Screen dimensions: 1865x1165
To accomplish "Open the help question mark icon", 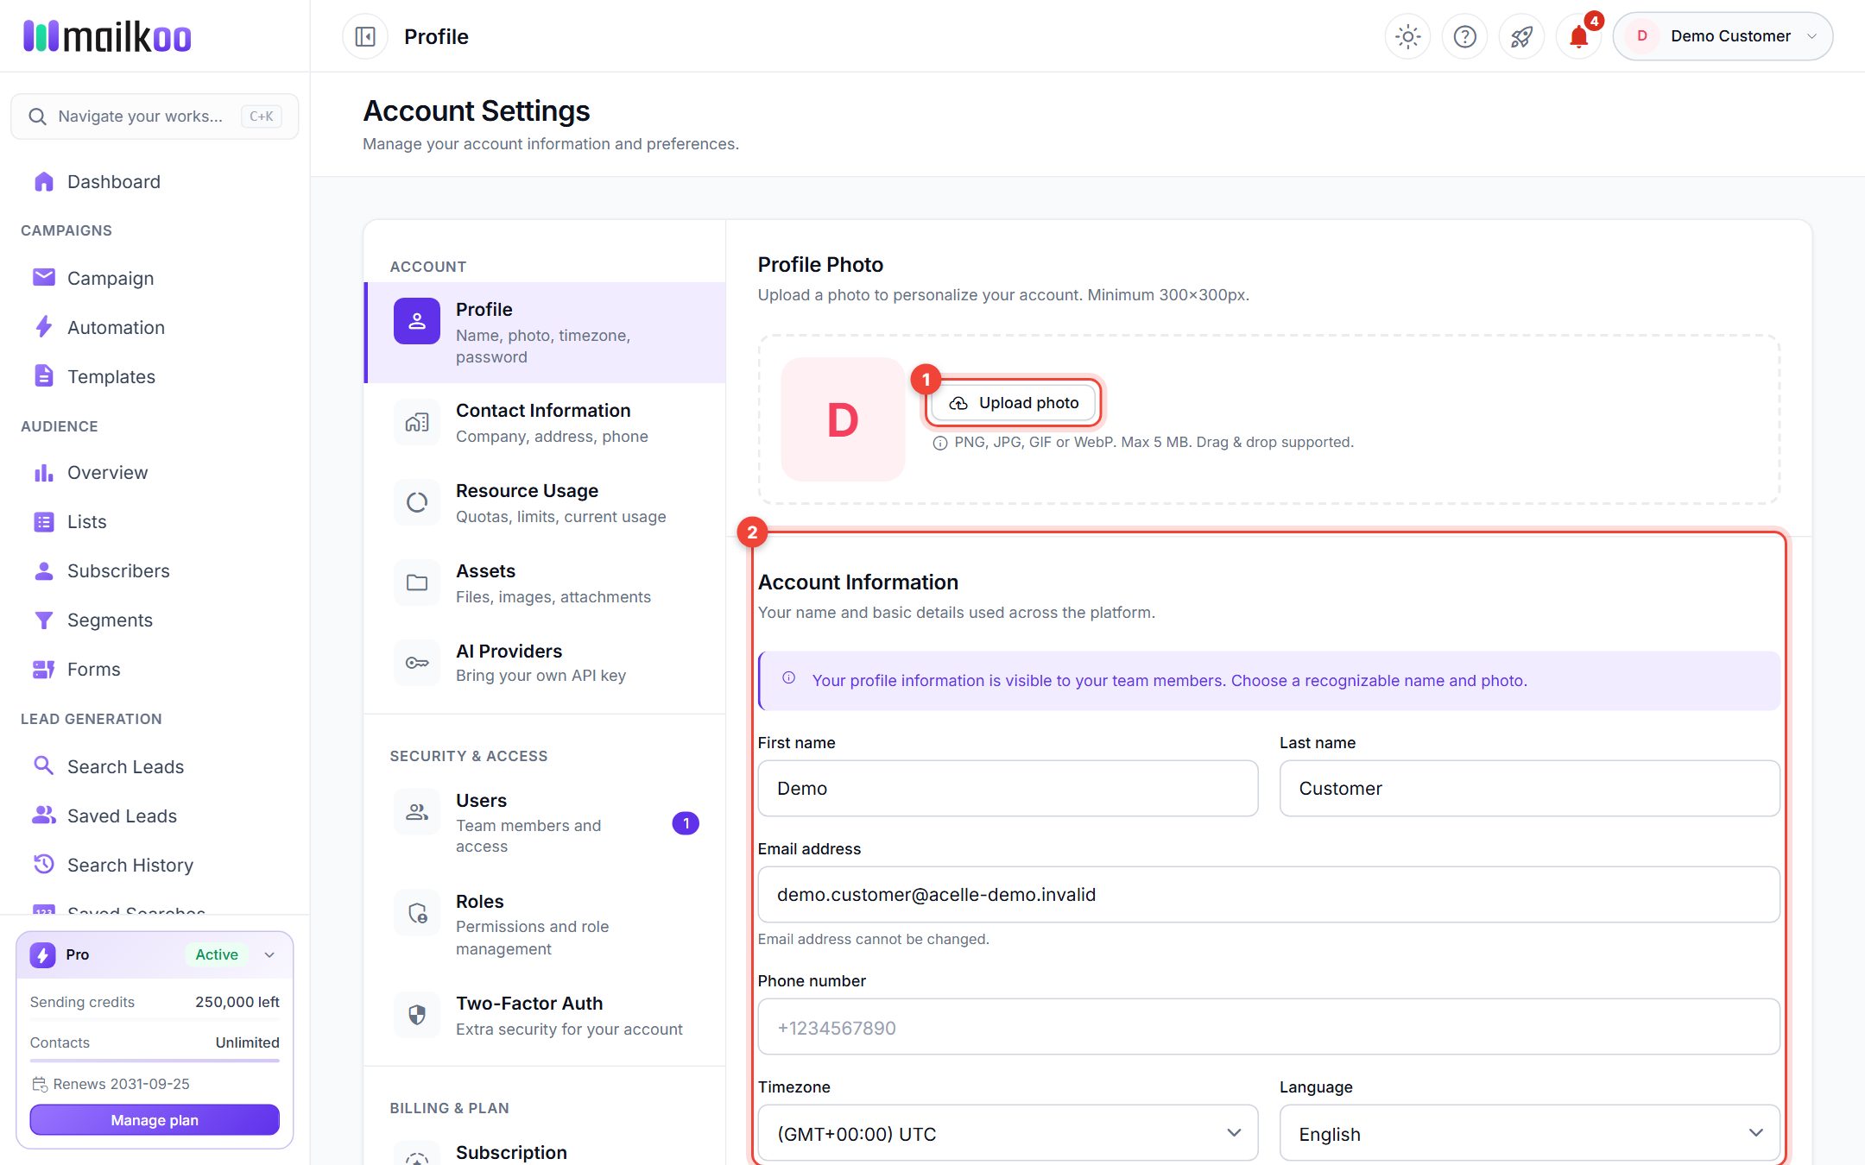I will coord(1464,36).
